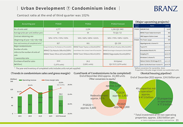This screenshot has width=183, height=127.
Task: Click the 'FY2026~ approx. 6,600' donut label
Action: (88, 106)
